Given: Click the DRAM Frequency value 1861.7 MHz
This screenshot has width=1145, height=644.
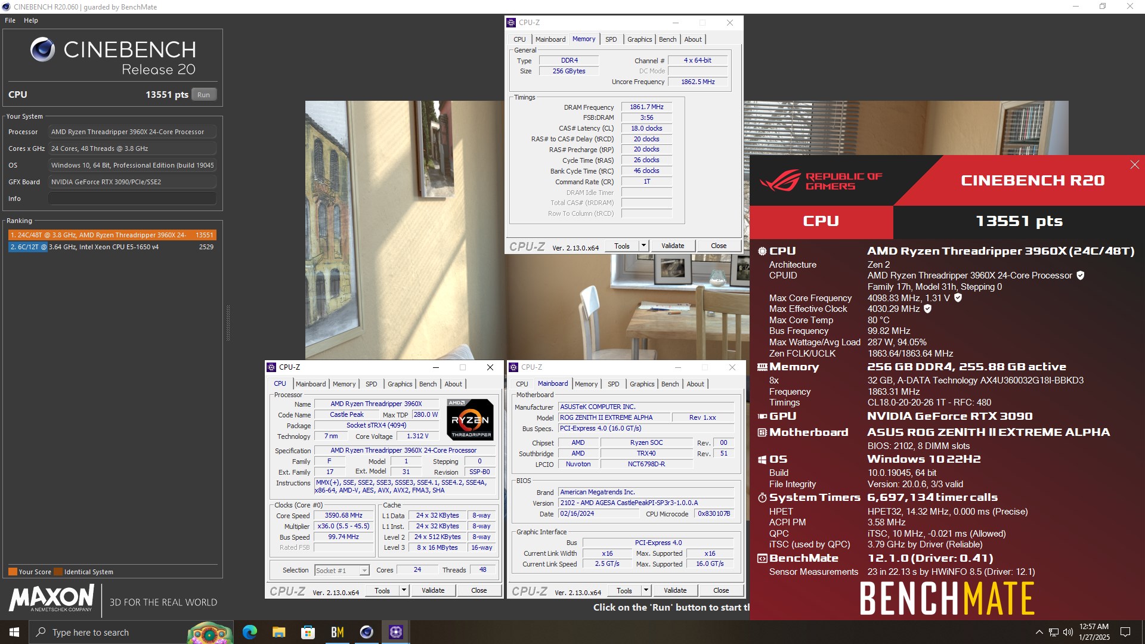Looking at the screenshot, I should pos(646,107).
